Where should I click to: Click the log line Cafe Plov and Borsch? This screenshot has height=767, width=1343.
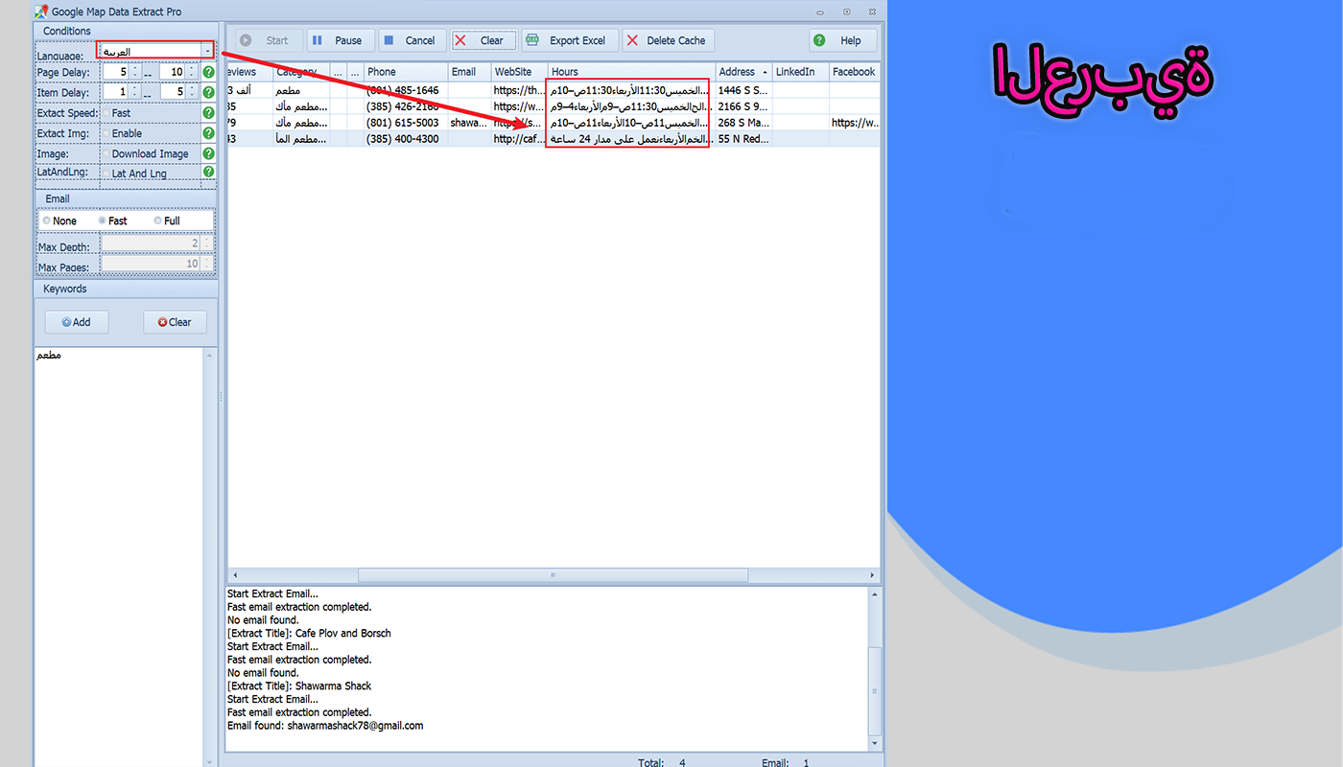coord(309,633)
